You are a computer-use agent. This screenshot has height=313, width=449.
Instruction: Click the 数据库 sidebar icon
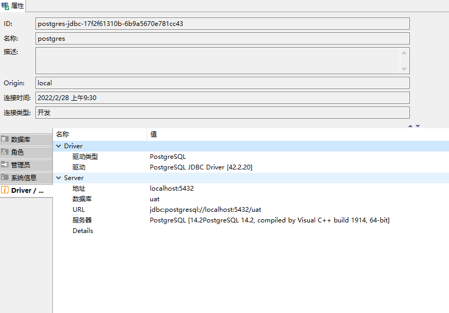point(5,139)
